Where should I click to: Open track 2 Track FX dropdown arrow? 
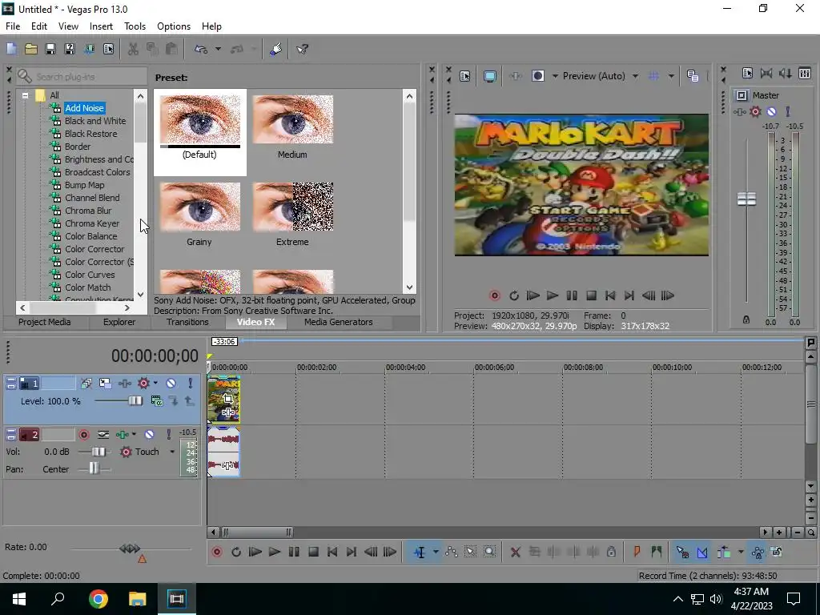click(134, 435)
